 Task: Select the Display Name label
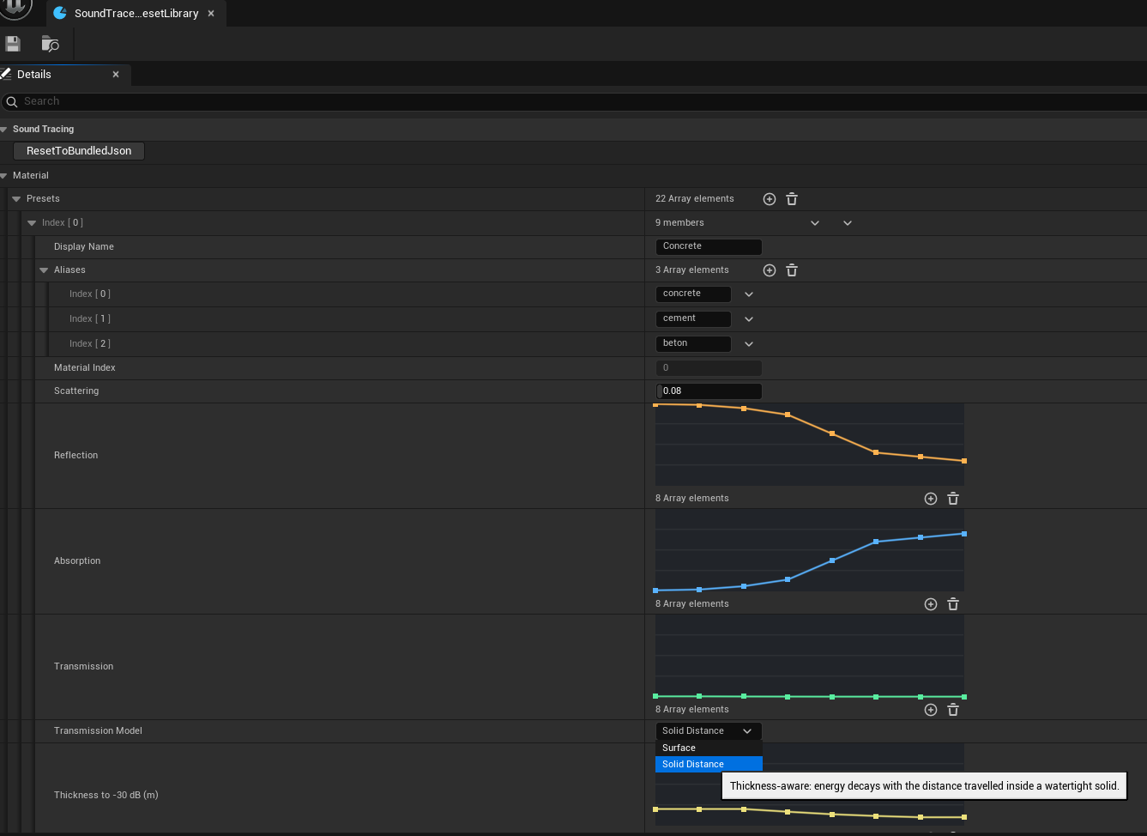[83, 247]
